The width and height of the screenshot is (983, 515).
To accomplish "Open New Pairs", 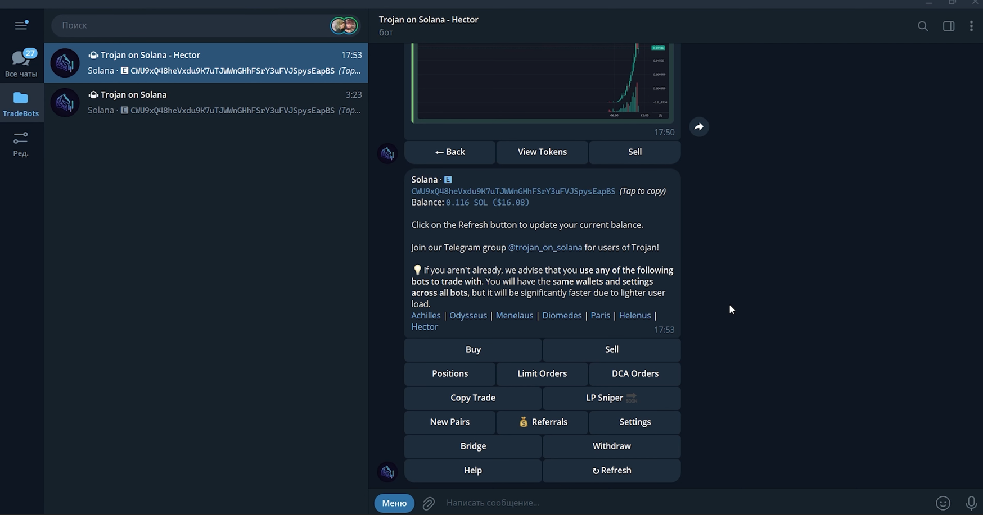I will [x=450, y=422].
